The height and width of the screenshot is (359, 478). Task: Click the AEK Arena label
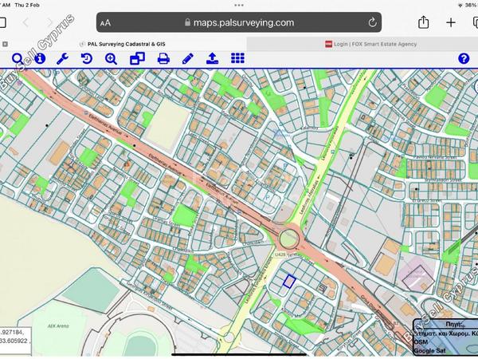tap(58, 326)
